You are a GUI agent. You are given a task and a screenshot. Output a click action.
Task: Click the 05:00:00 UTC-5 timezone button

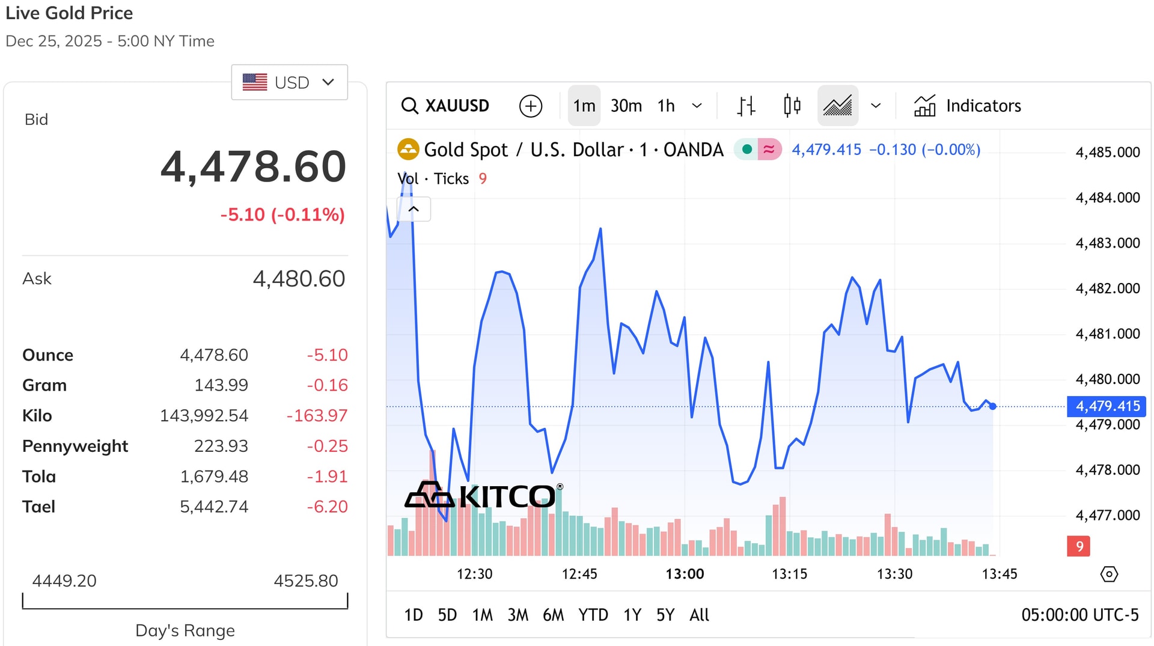pos(1080,615)
